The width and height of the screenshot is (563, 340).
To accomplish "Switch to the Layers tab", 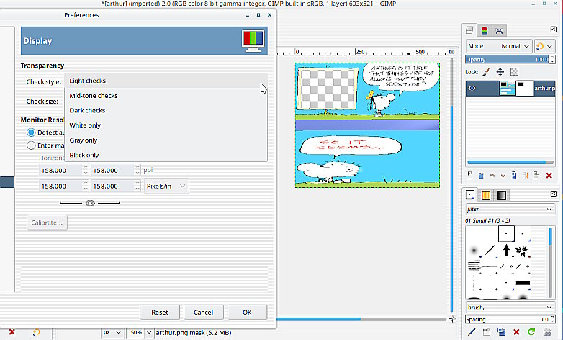I will 469,30.
